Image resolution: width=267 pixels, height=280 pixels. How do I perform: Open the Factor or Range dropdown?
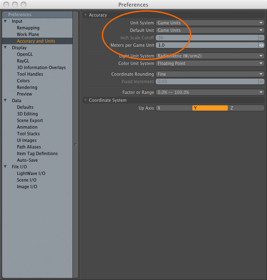(x=210, y=92)
